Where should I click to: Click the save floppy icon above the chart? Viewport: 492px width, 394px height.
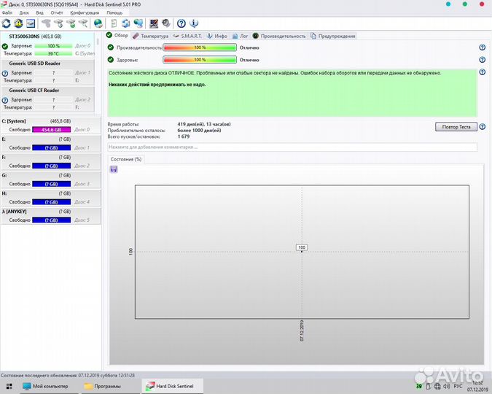[114, 169]
